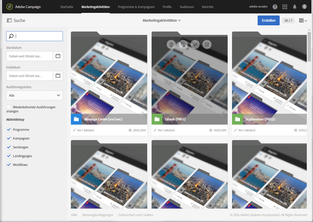Click the 24.03.2015 date text
Viewport: 313px width, 222px height.
coord(220,130)
